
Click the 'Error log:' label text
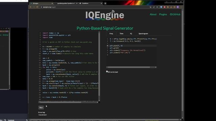42,112
